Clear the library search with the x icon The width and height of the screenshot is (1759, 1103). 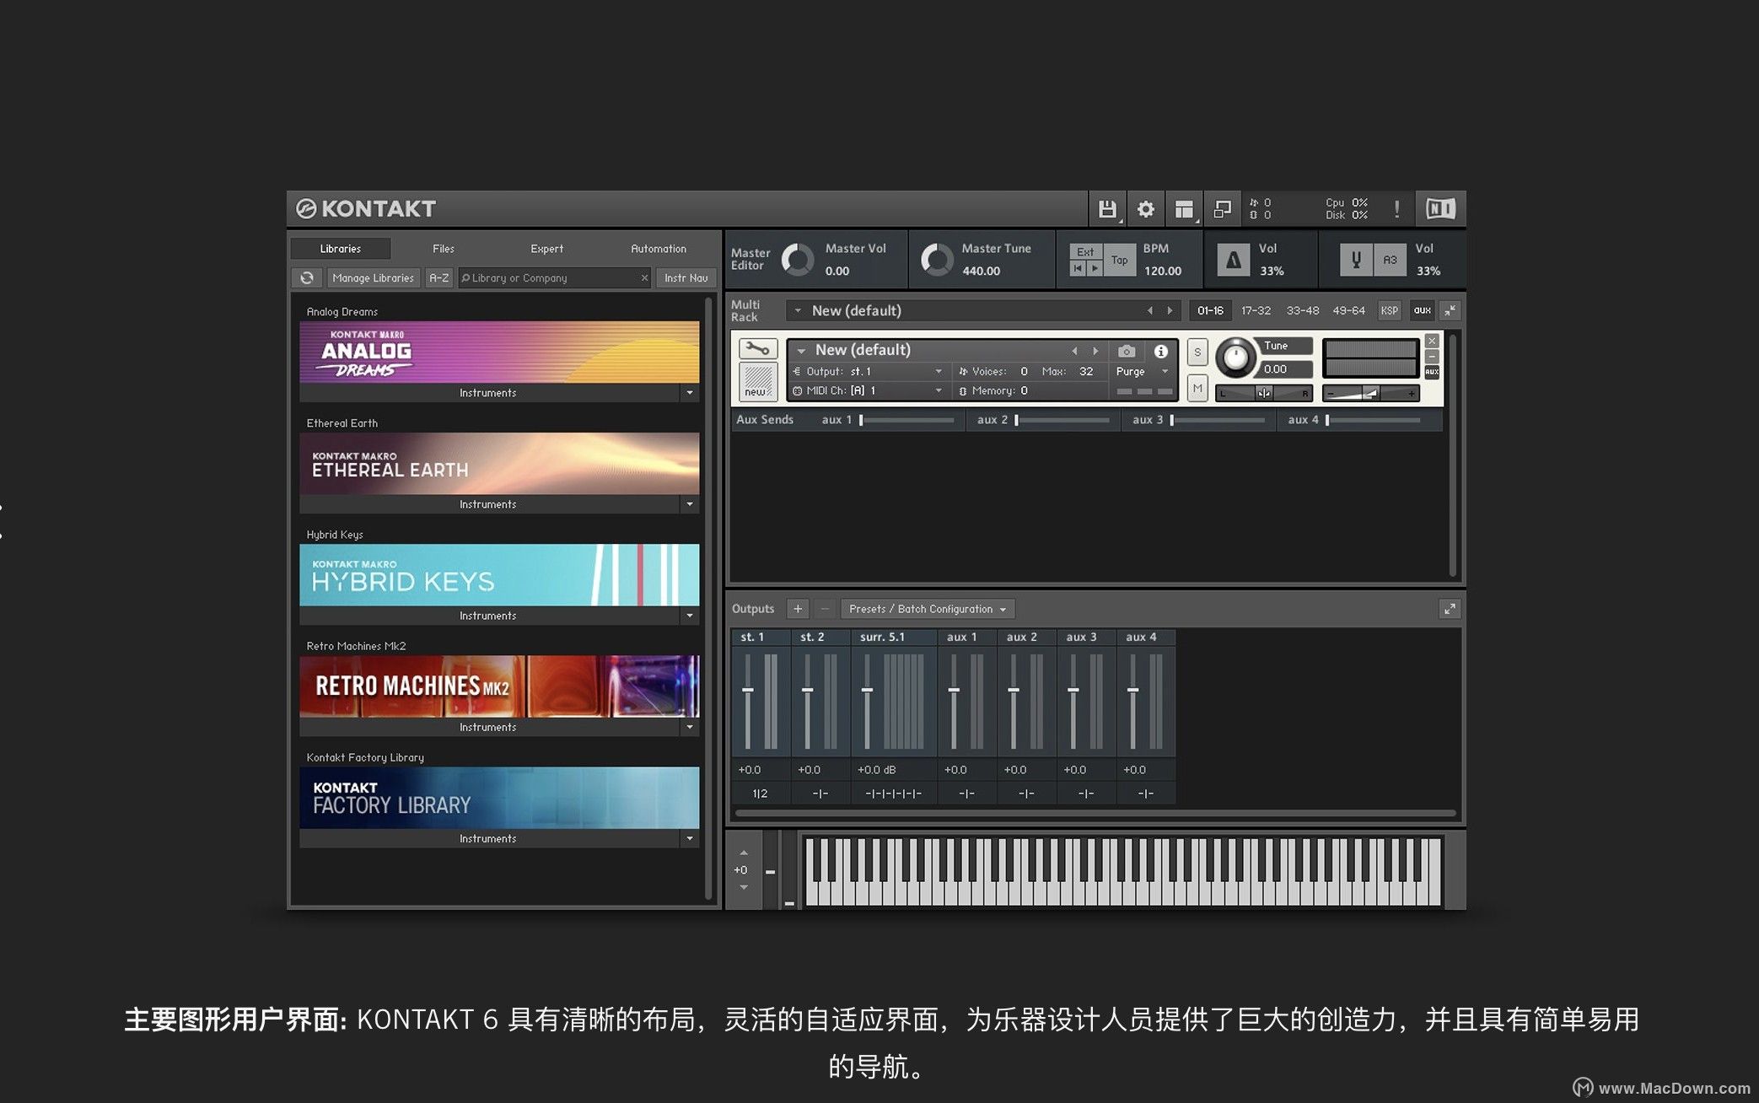click(x=644, y=277)
